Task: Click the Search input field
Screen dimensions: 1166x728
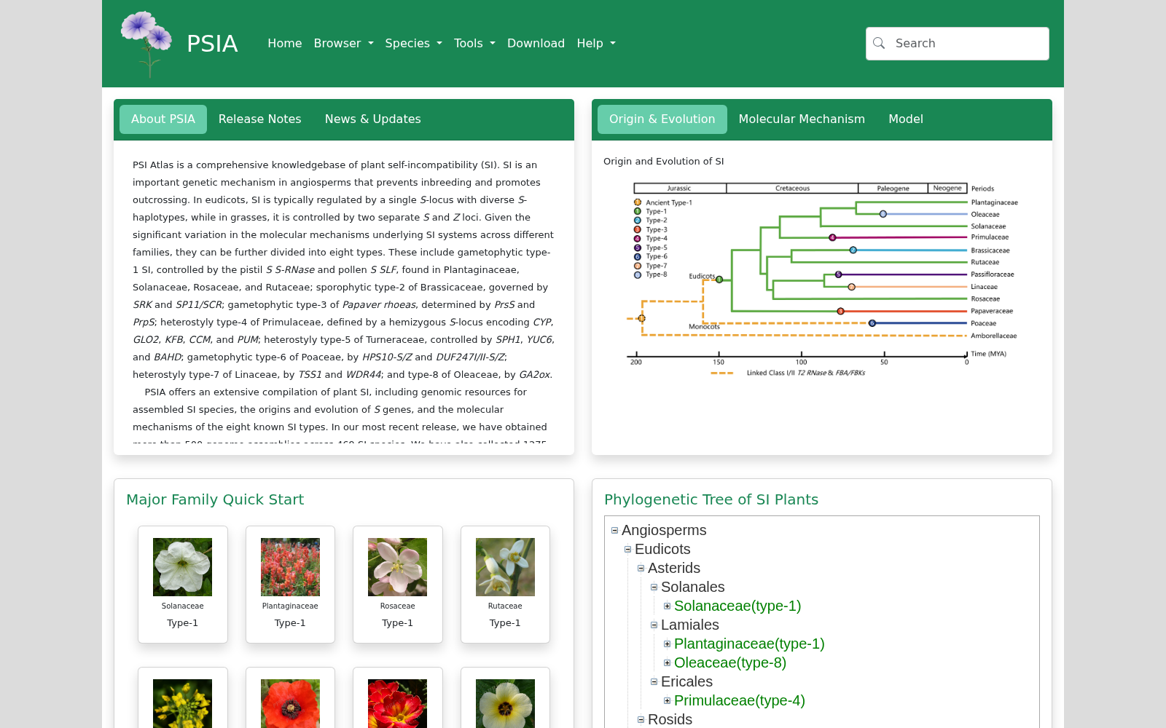Action: point(958,44)
